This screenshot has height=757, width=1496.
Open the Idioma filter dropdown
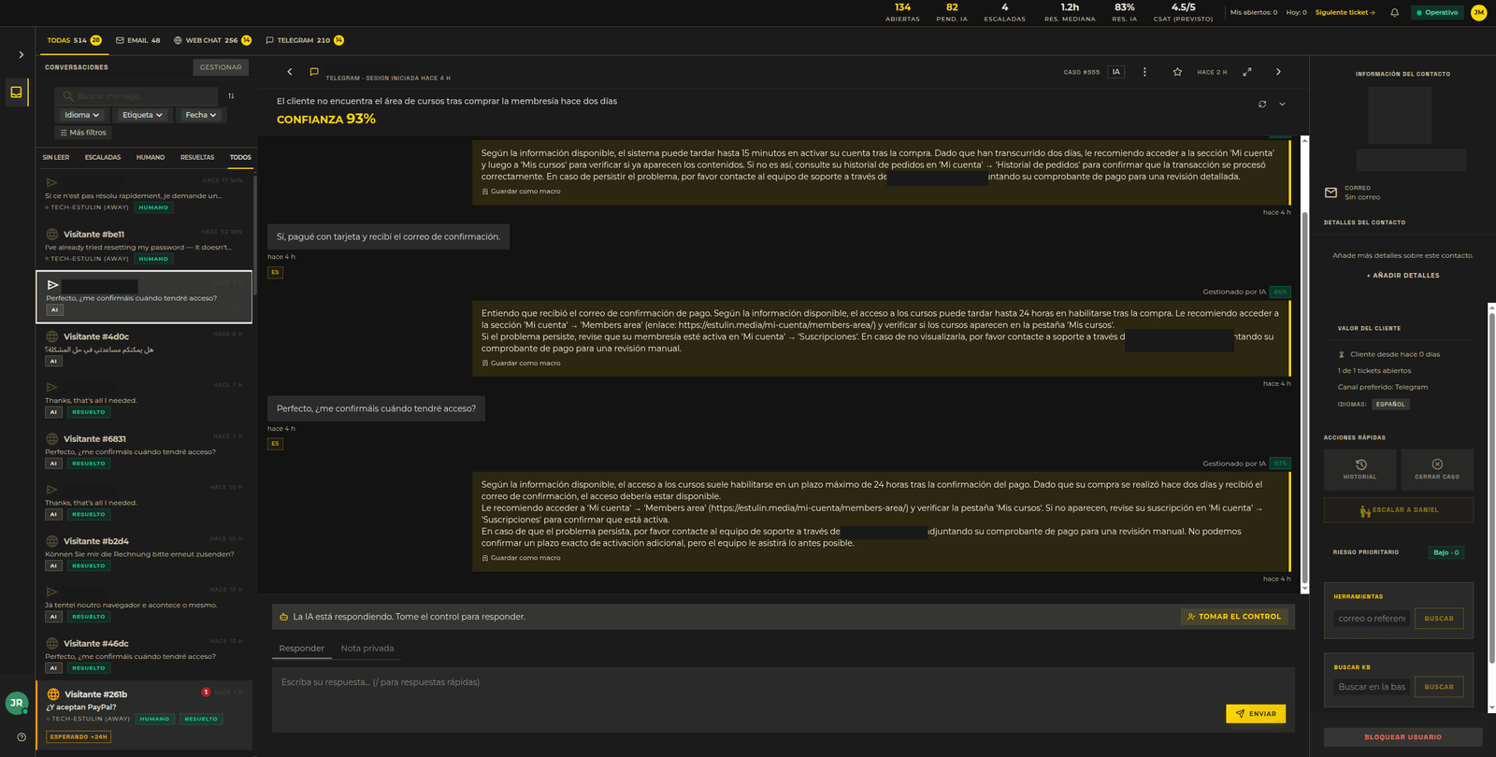point(81,115)
